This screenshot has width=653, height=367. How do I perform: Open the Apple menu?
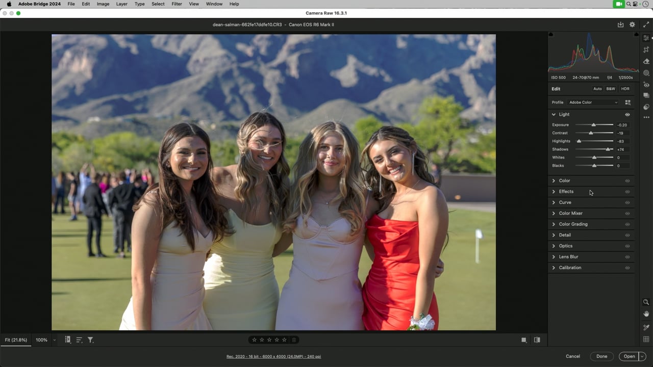[x=9, y=4]
